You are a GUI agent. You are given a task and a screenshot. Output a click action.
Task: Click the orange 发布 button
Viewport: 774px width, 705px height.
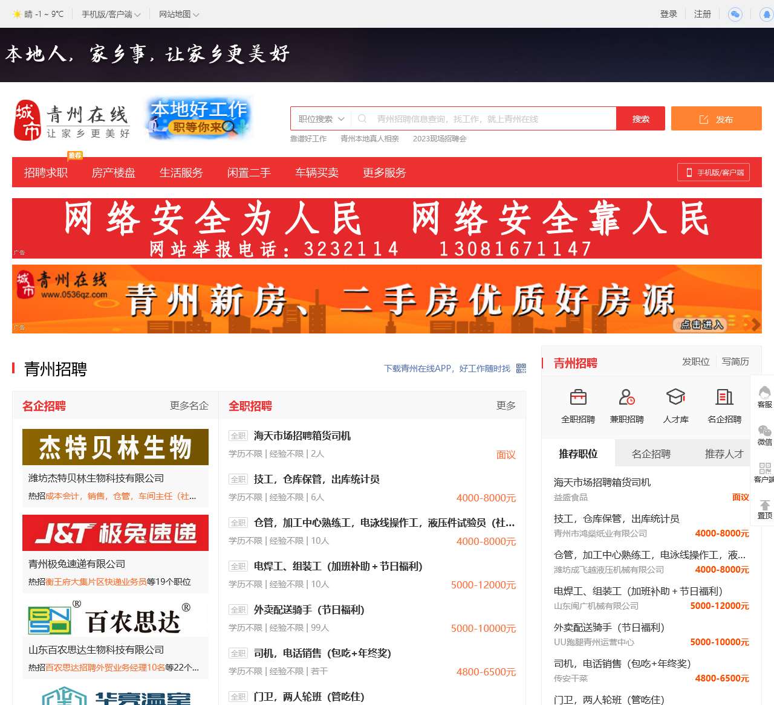tap(717, 119)
